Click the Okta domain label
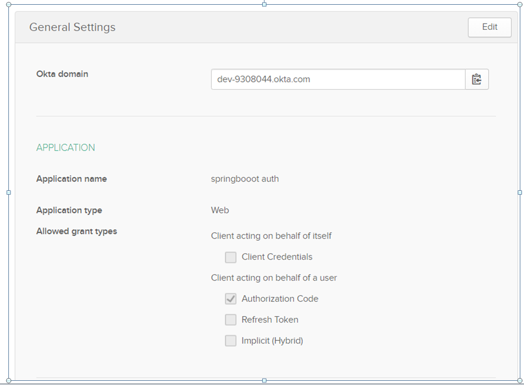524x385 pixels. coord(62,74)
